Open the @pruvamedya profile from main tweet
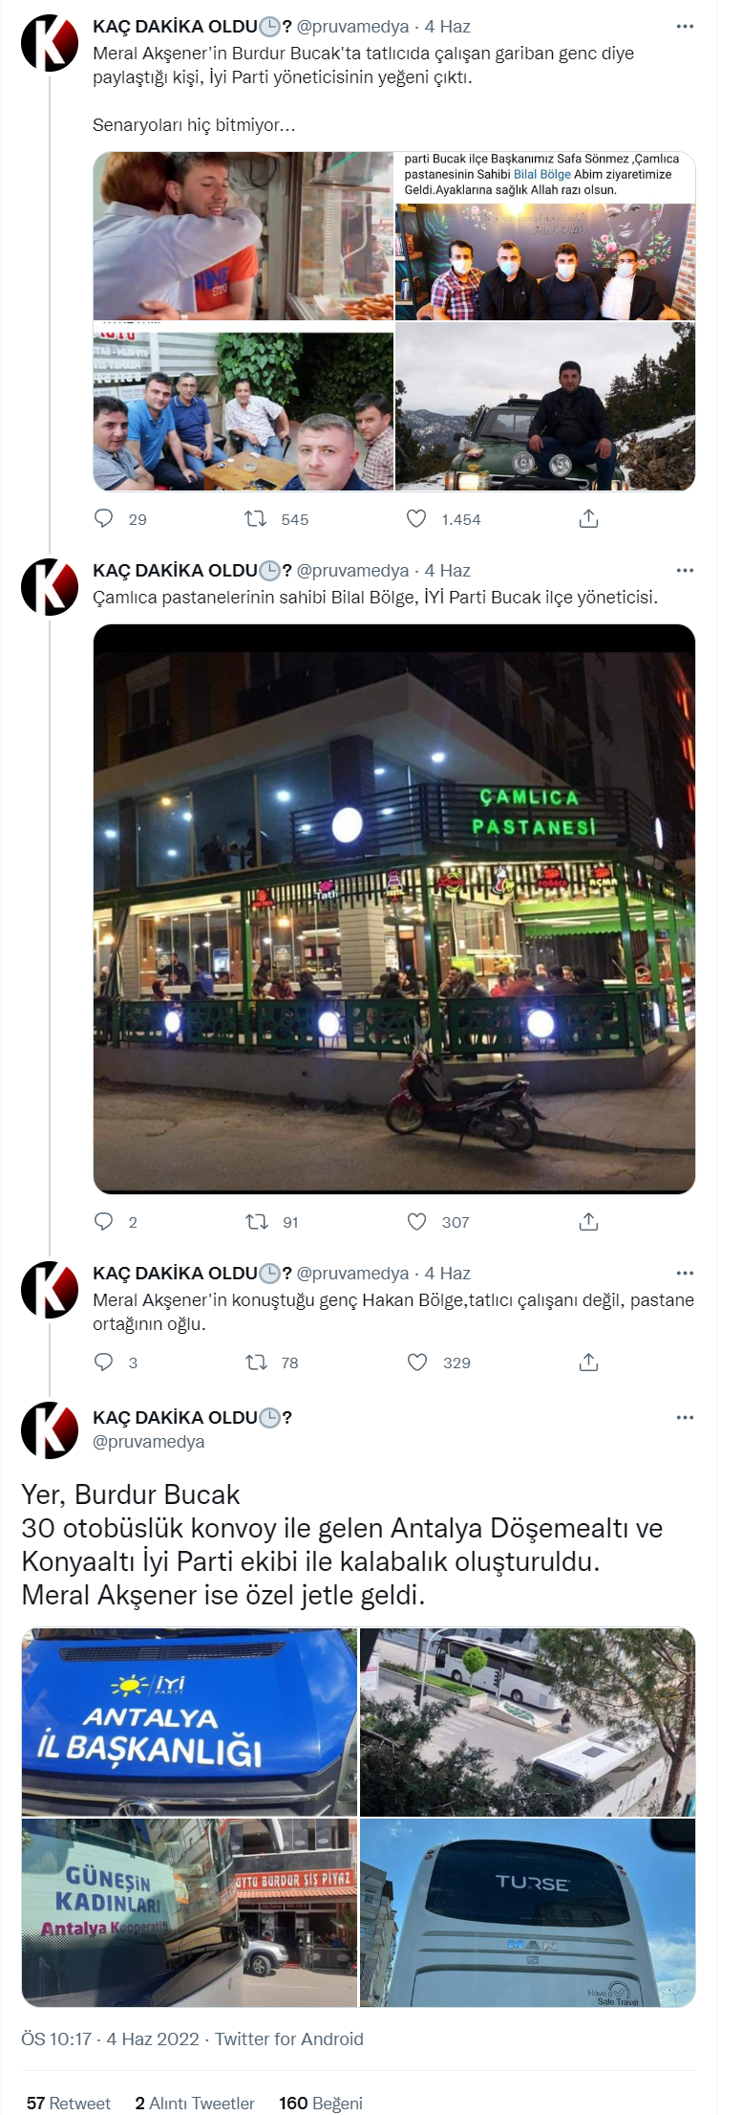This screenshot has height=2115, width=742. point(148,1442)
